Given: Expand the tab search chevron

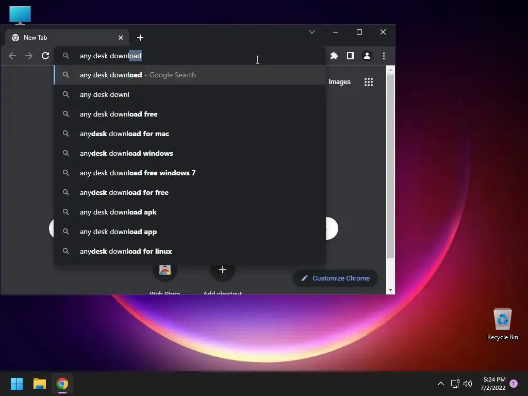Looking at the screenshot, I should (312, 32).
